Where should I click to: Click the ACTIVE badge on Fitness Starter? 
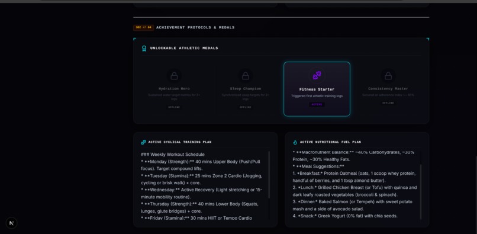317,104
